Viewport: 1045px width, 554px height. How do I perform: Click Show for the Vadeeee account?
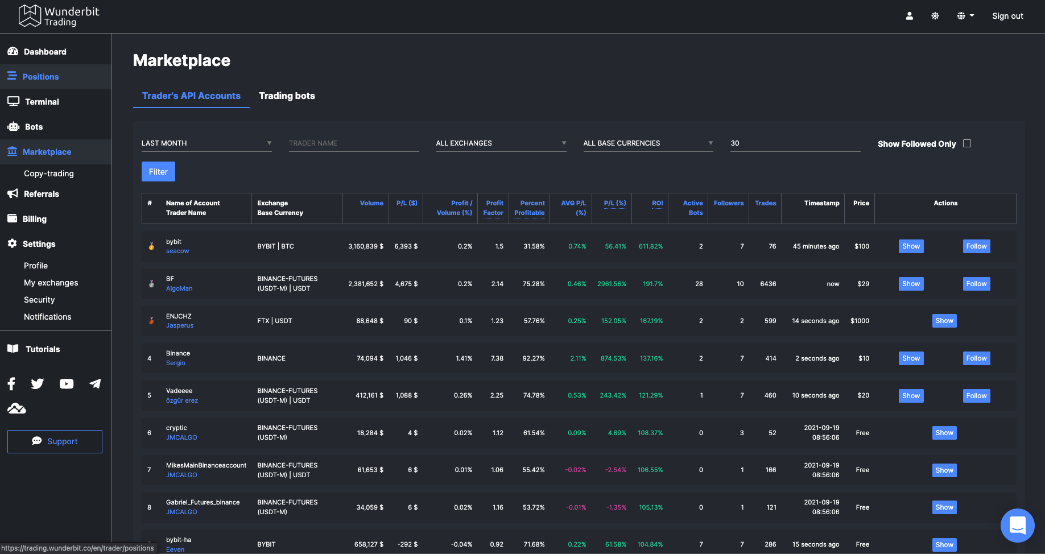tap(911, 396)
